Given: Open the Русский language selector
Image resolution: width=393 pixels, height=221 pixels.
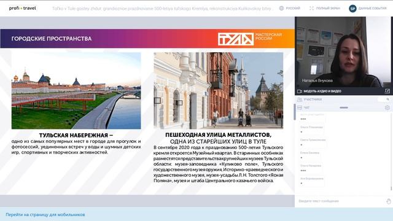Looking at the screenshot, I should click(x=293, y=8).
